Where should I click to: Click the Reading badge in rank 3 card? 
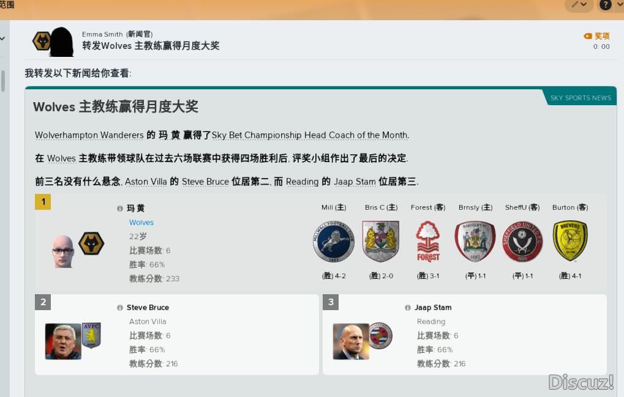point(380,335)
